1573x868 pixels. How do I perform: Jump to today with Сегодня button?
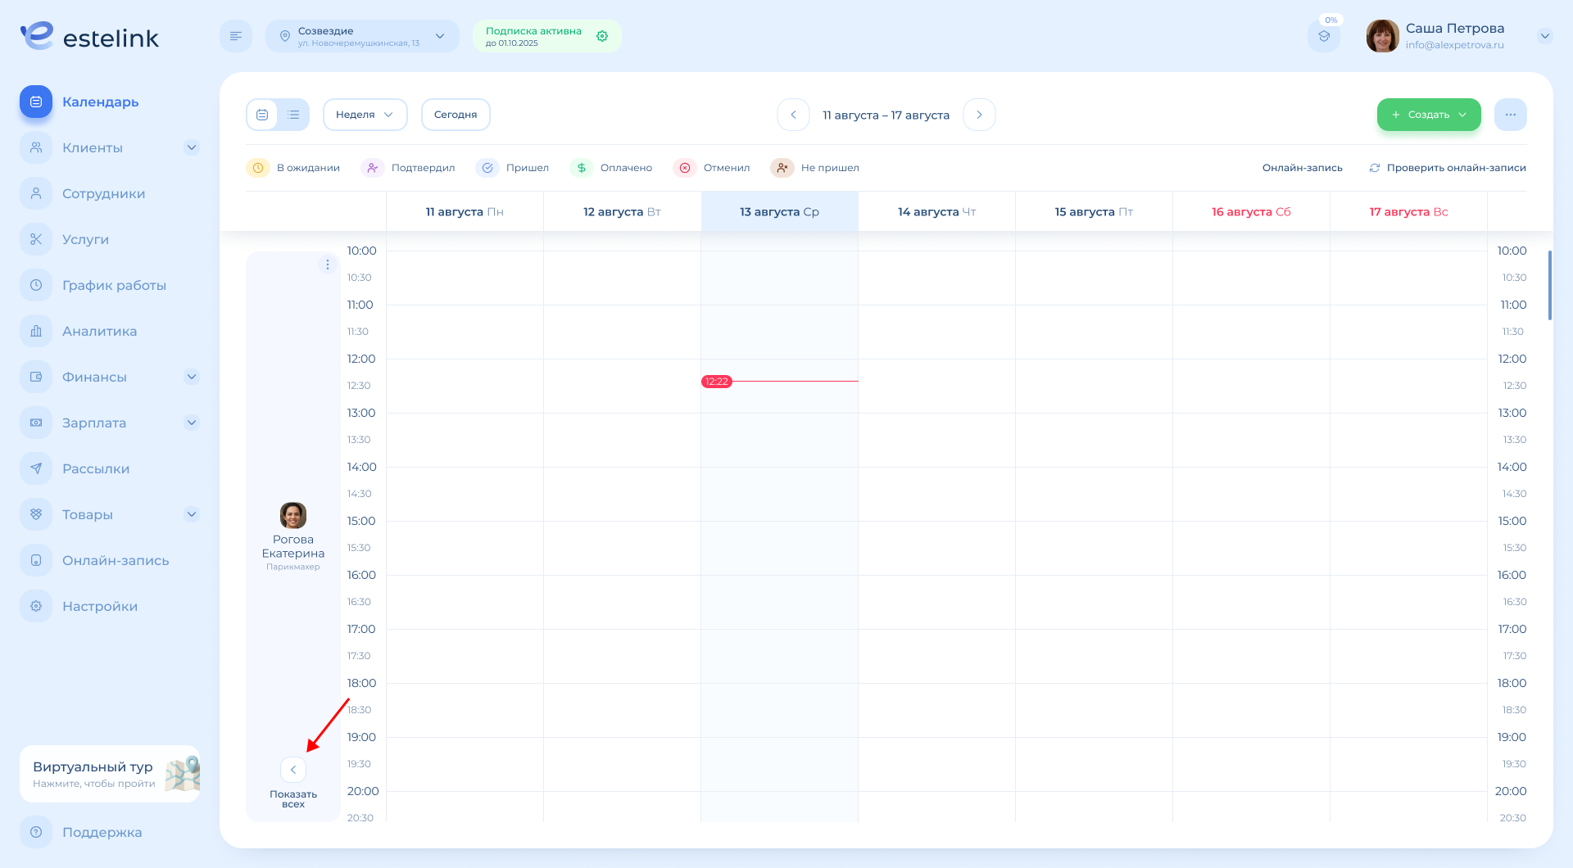click(456, 115)
